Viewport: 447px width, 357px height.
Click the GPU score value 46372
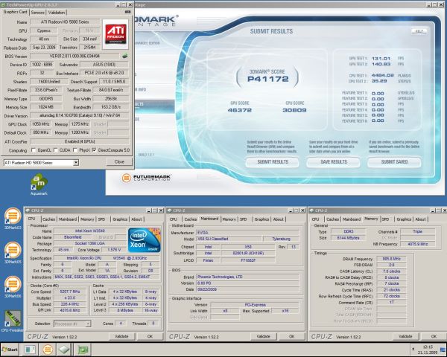point(239,110)
